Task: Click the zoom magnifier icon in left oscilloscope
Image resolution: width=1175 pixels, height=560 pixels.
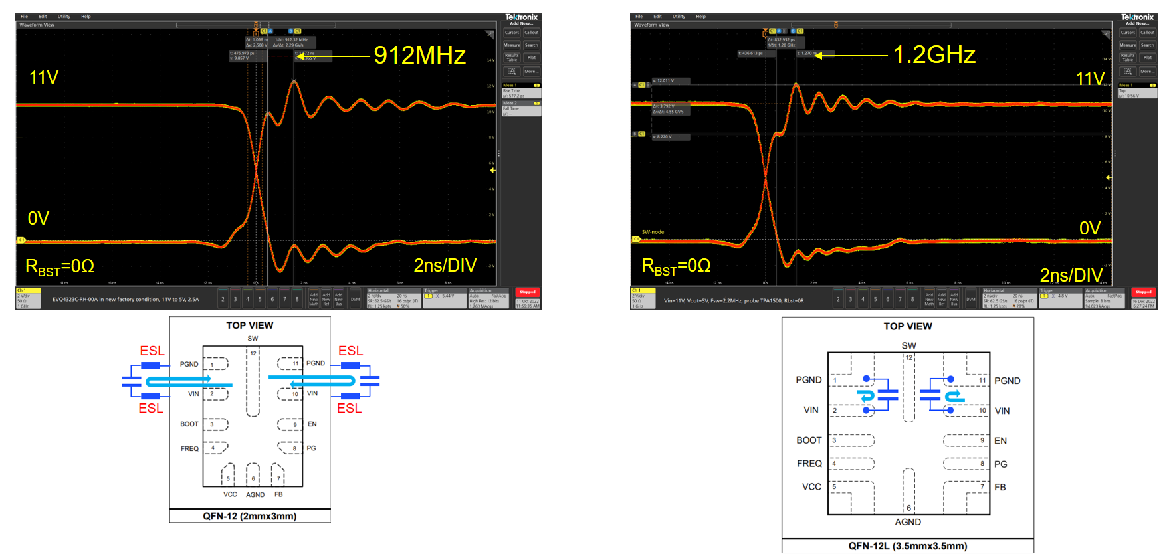Action: pos(512,71)
